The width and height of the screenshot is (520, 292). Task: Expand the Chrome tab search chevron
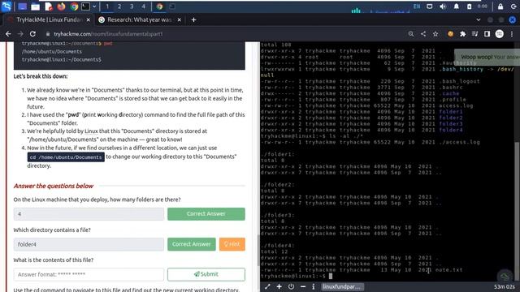pos(479,19)
